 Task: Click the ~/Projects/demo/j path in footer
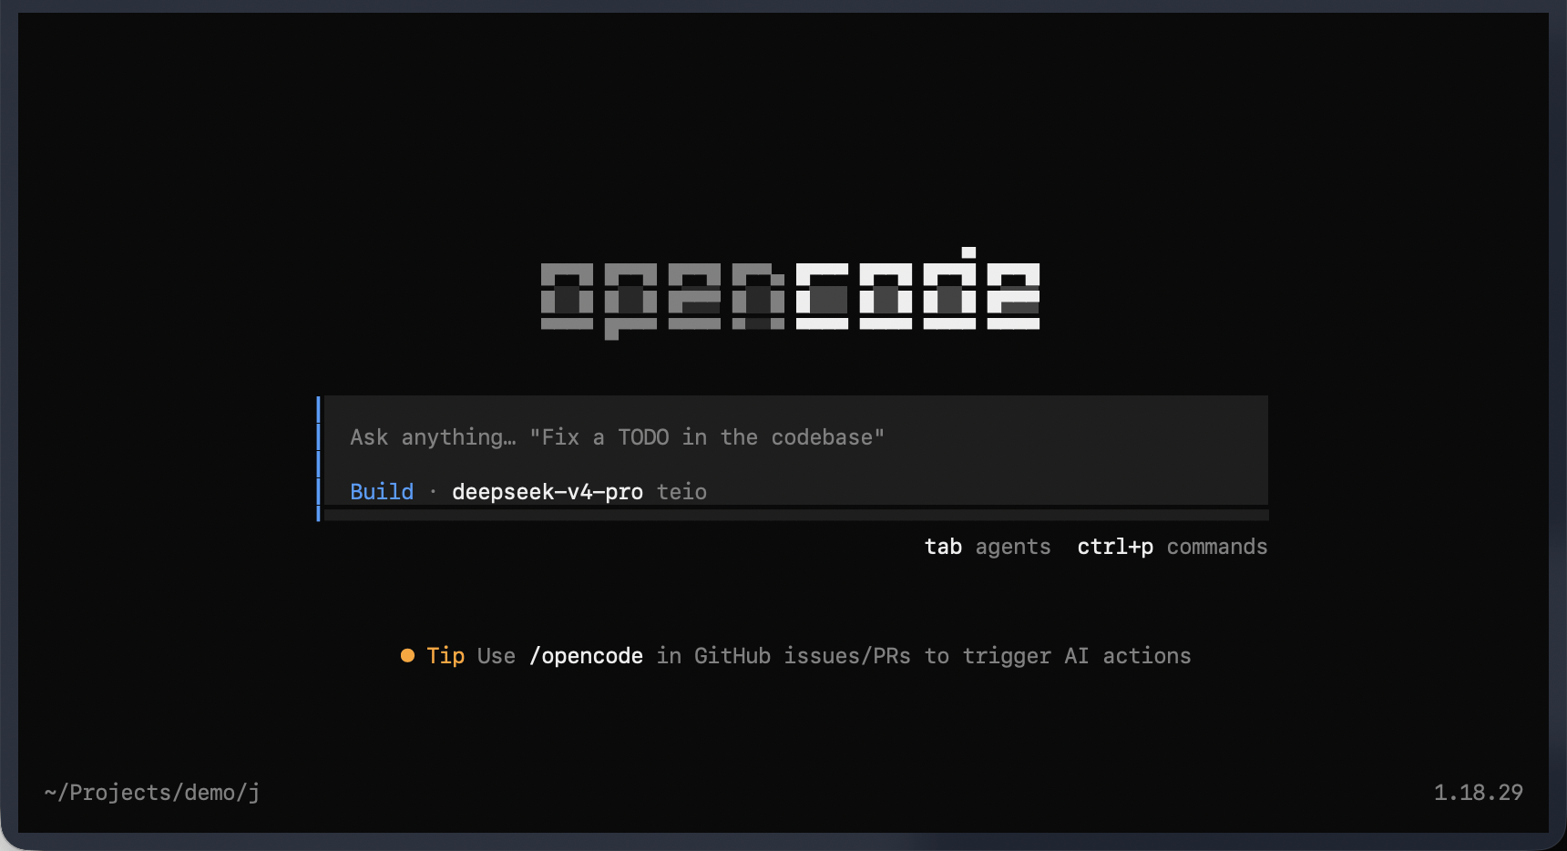[x=152, y=793]
